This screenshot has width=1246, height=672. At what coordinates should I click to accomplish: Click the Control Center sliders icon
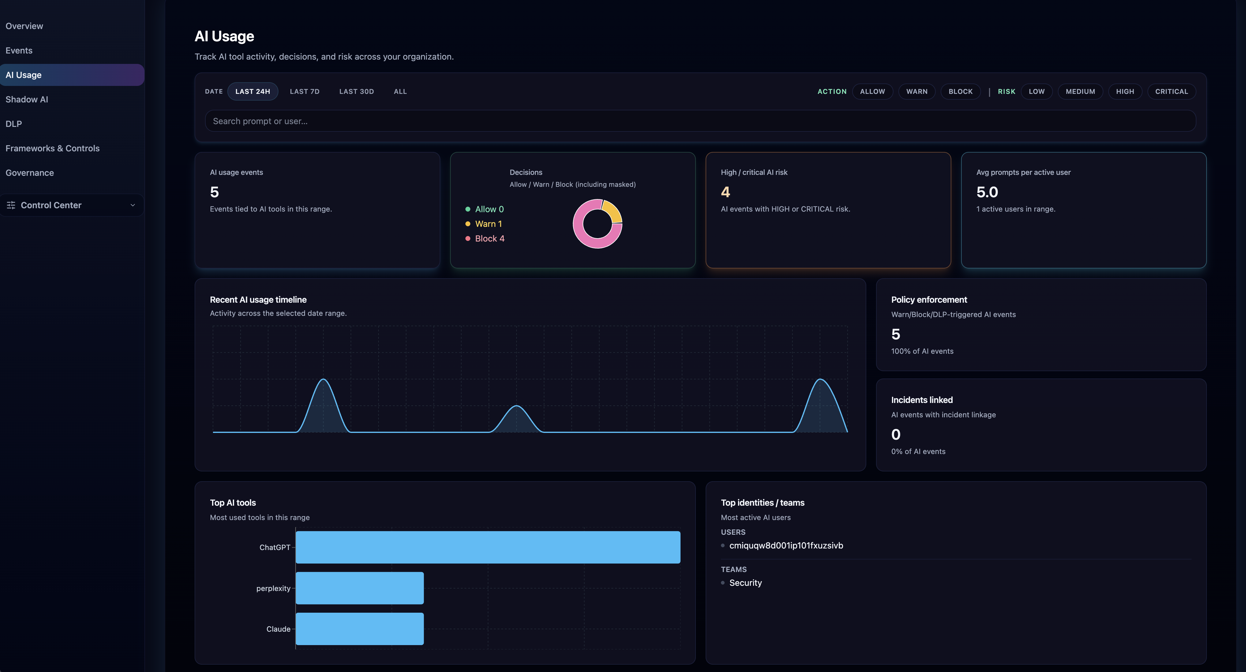pos(11,205)
